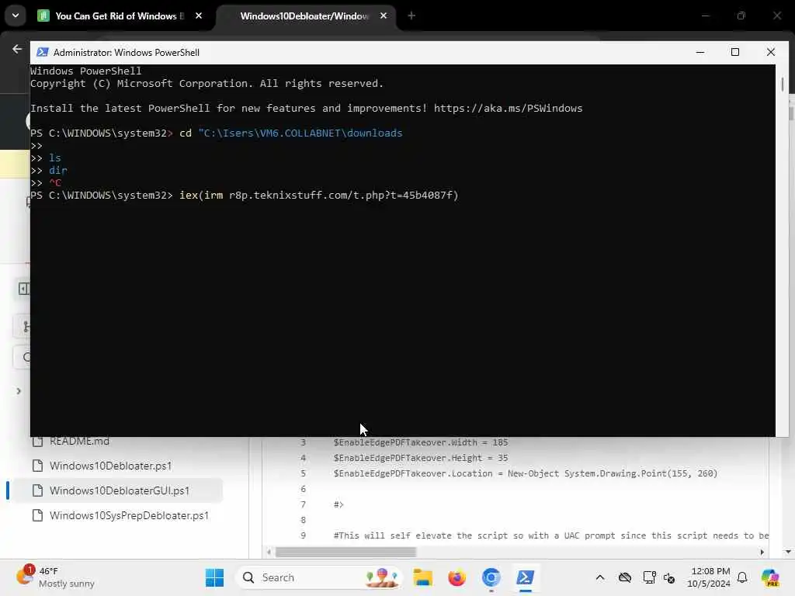Click the file icon beside Windows10SysPrepDebloater.ps1

coord(37,515)
